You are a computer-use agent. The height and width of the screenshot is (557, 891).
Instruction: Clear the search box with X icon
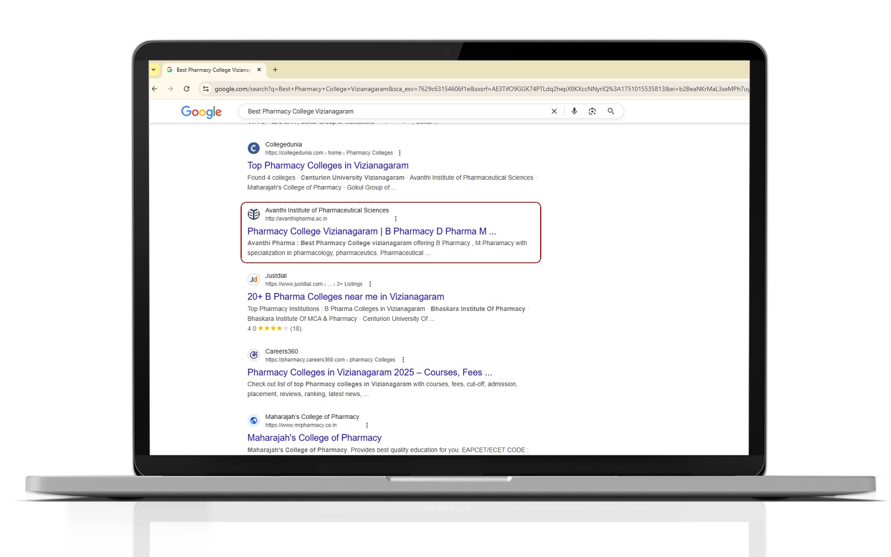(554, 111)
